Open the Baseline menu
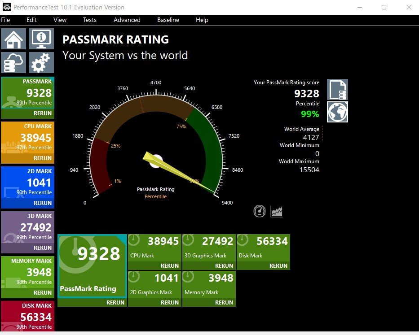The width and height of the screenshot is (419, 335). click(168, 20)
